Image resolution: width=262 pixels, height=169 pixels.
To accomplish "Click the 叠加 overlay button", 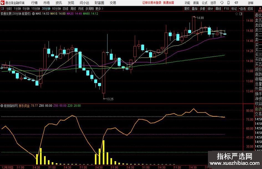I will 195,9.
